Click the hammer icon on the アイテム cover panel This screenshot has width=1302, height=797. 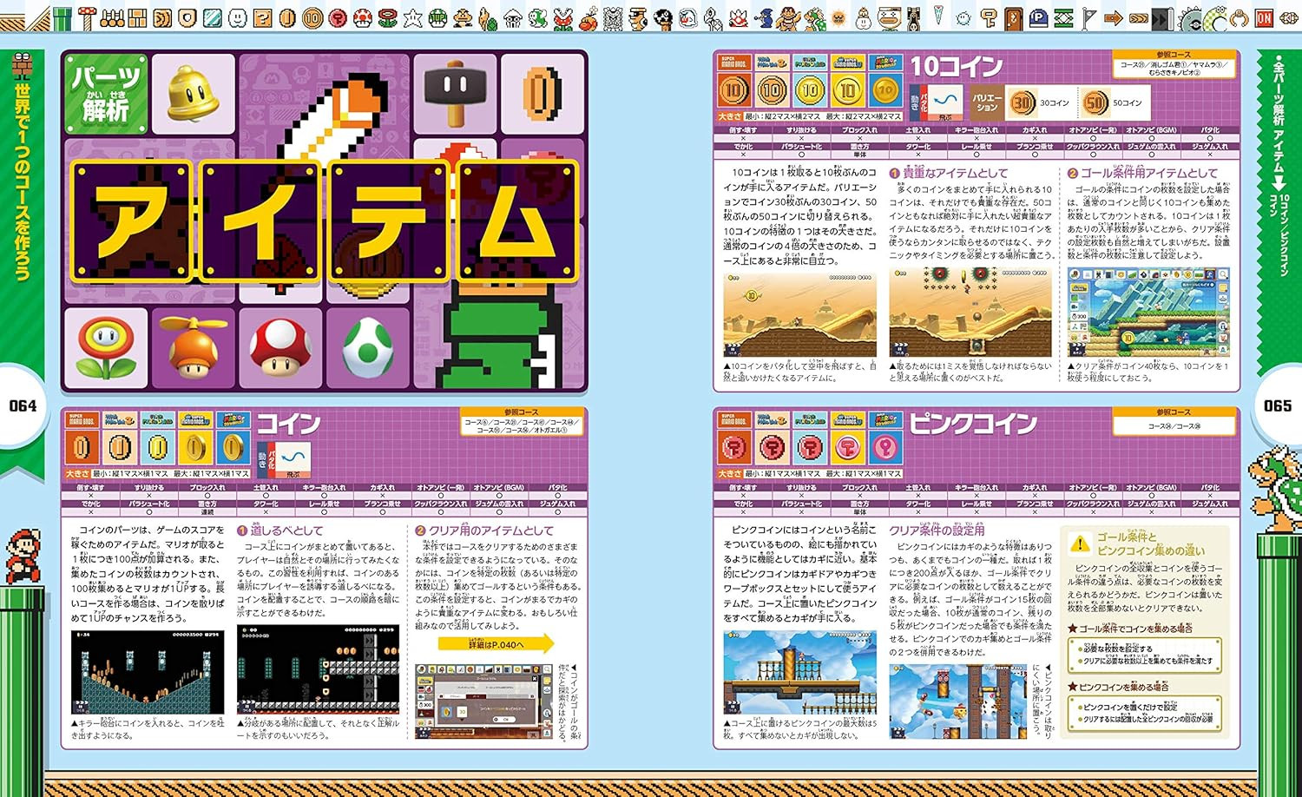click(455, 89)
